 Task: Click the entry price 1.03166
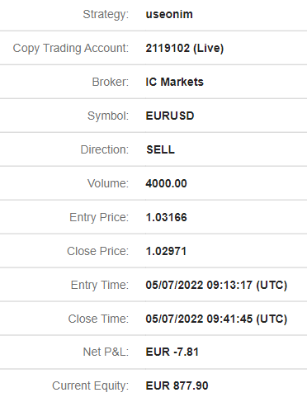167,217
